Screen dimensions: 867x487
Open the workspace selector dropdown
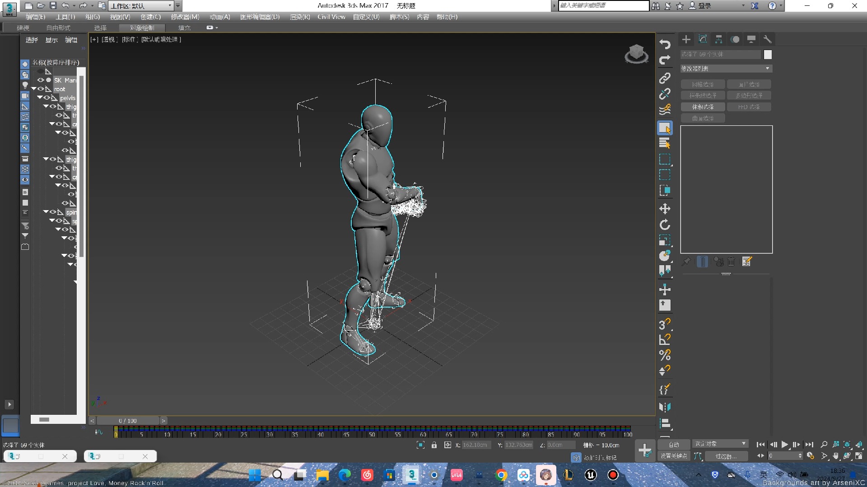click(170, 6)
